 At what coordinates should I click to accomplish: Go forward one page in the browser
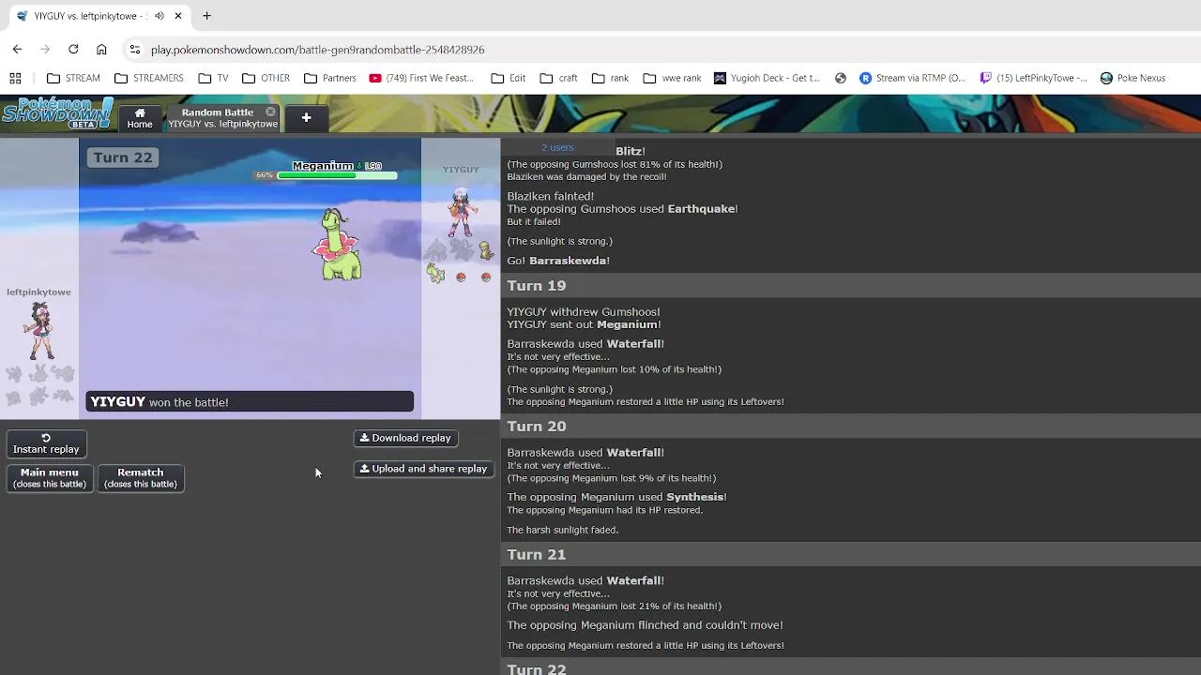point(45,50)
